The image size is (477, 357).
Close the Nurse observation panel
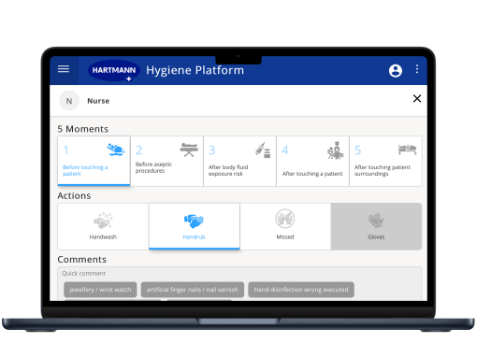(x=417, y=98)
